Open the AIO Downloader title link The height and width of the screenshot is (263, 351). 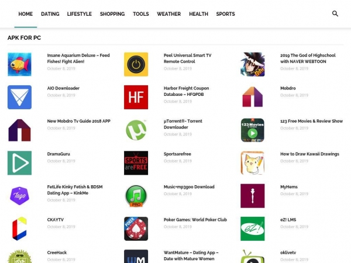(63, 88)
